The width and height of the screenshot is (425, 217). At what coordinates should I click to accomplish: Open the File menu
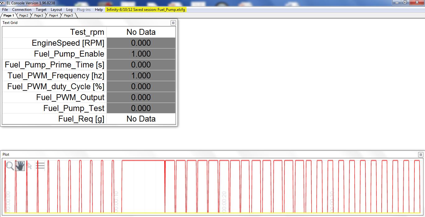pos(5,10)
